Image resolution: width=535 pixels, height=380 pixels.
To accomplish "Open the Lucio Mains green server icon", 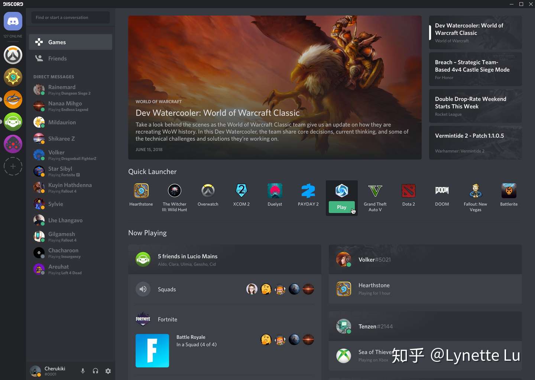I will 13,122.
